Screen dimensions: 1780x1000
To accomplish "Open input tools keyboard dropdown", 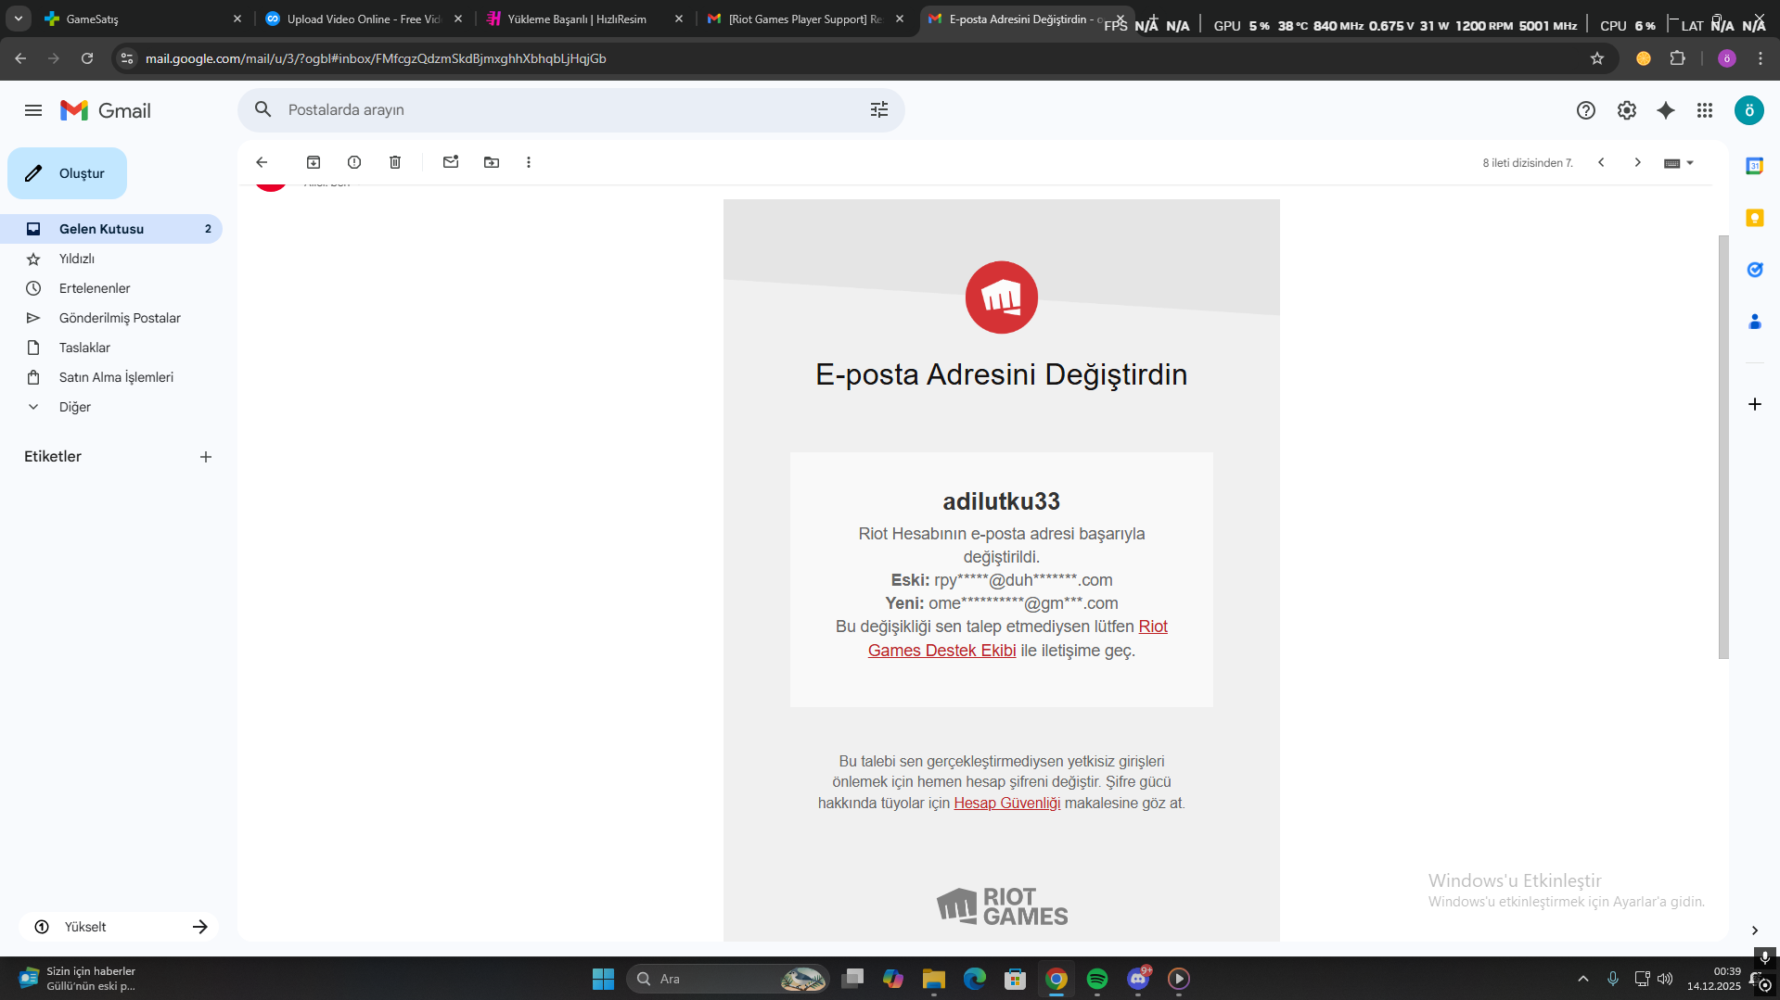I will tap(1679, 163).
